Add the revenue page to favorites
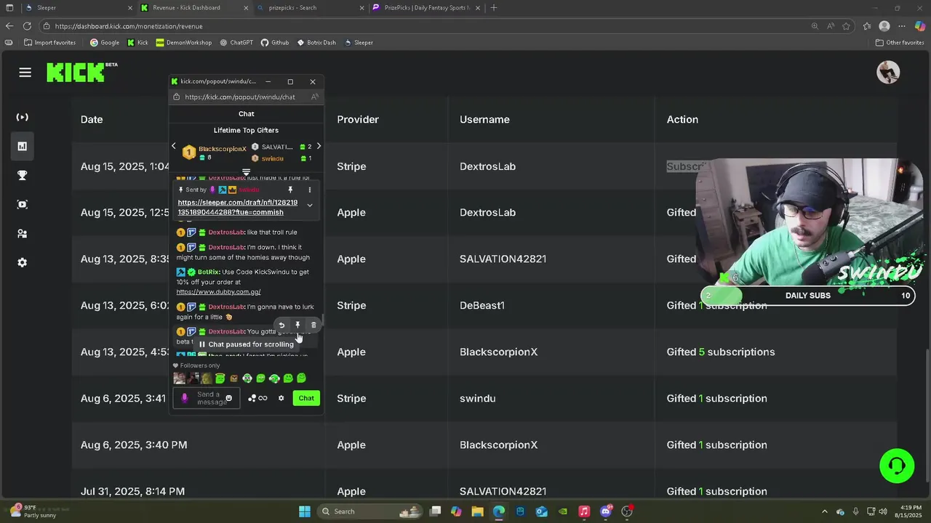 (x=846, y=26)
